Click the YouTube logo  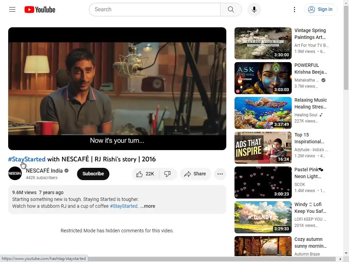click(x=40, y=10)
